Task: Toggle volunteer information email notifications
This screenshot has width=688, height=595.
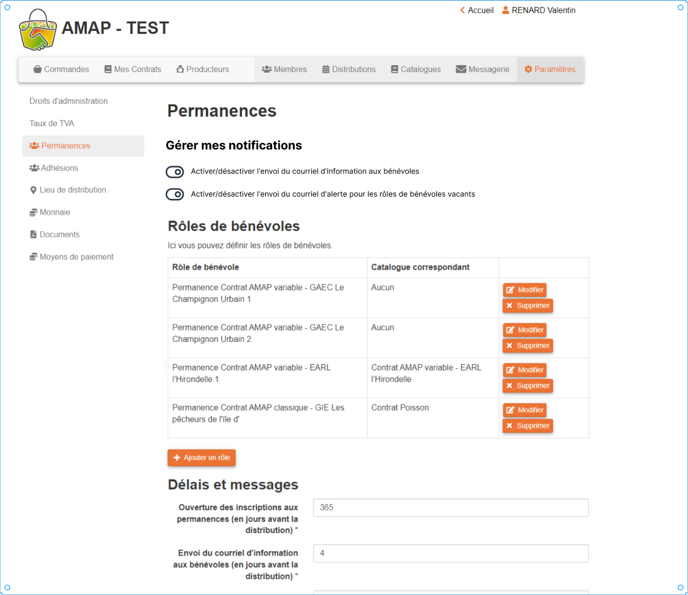Action: (x=175, y=172)
